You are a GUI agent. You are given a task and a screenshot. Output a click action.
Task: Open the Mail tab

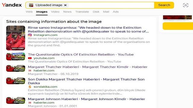click(106, 12)
